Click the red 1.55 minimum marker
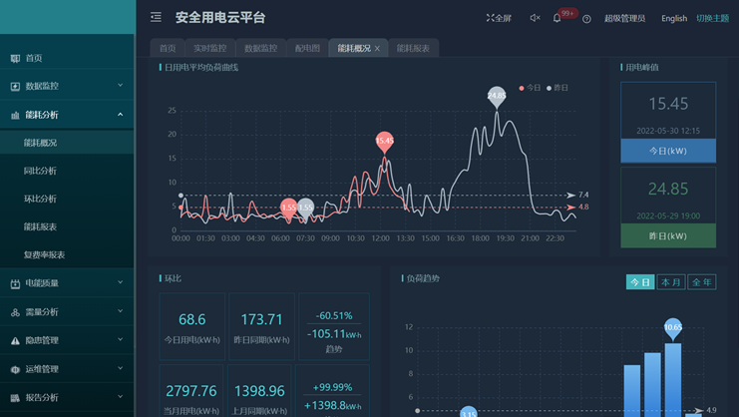 (288, 208)
